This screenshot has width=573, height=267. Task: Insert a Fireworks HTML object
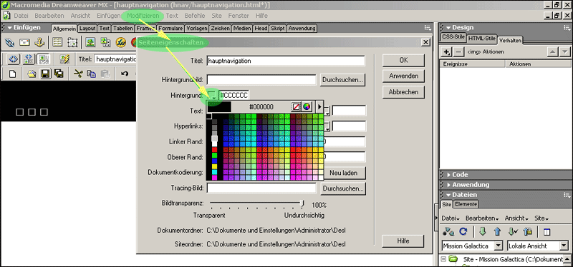[121, 43]
